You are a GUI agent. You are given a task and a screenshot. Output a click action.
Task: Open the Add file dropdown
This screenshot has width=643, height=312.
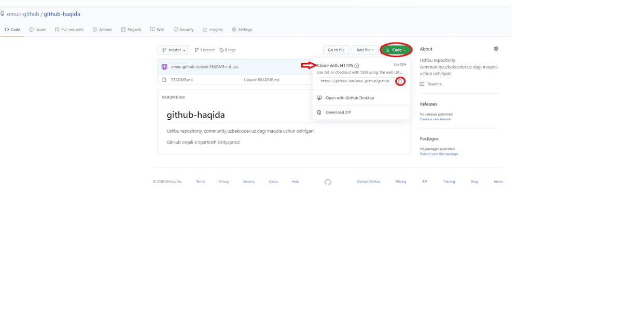point(365,50)
